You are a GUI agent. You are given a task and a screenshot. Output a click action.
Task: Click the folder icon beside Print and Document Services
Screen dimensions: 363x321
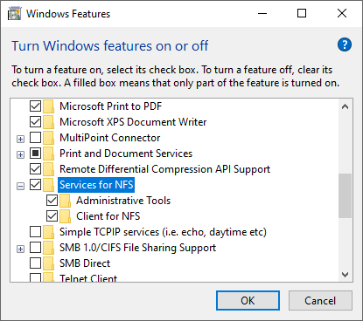[x=48, y=154]
